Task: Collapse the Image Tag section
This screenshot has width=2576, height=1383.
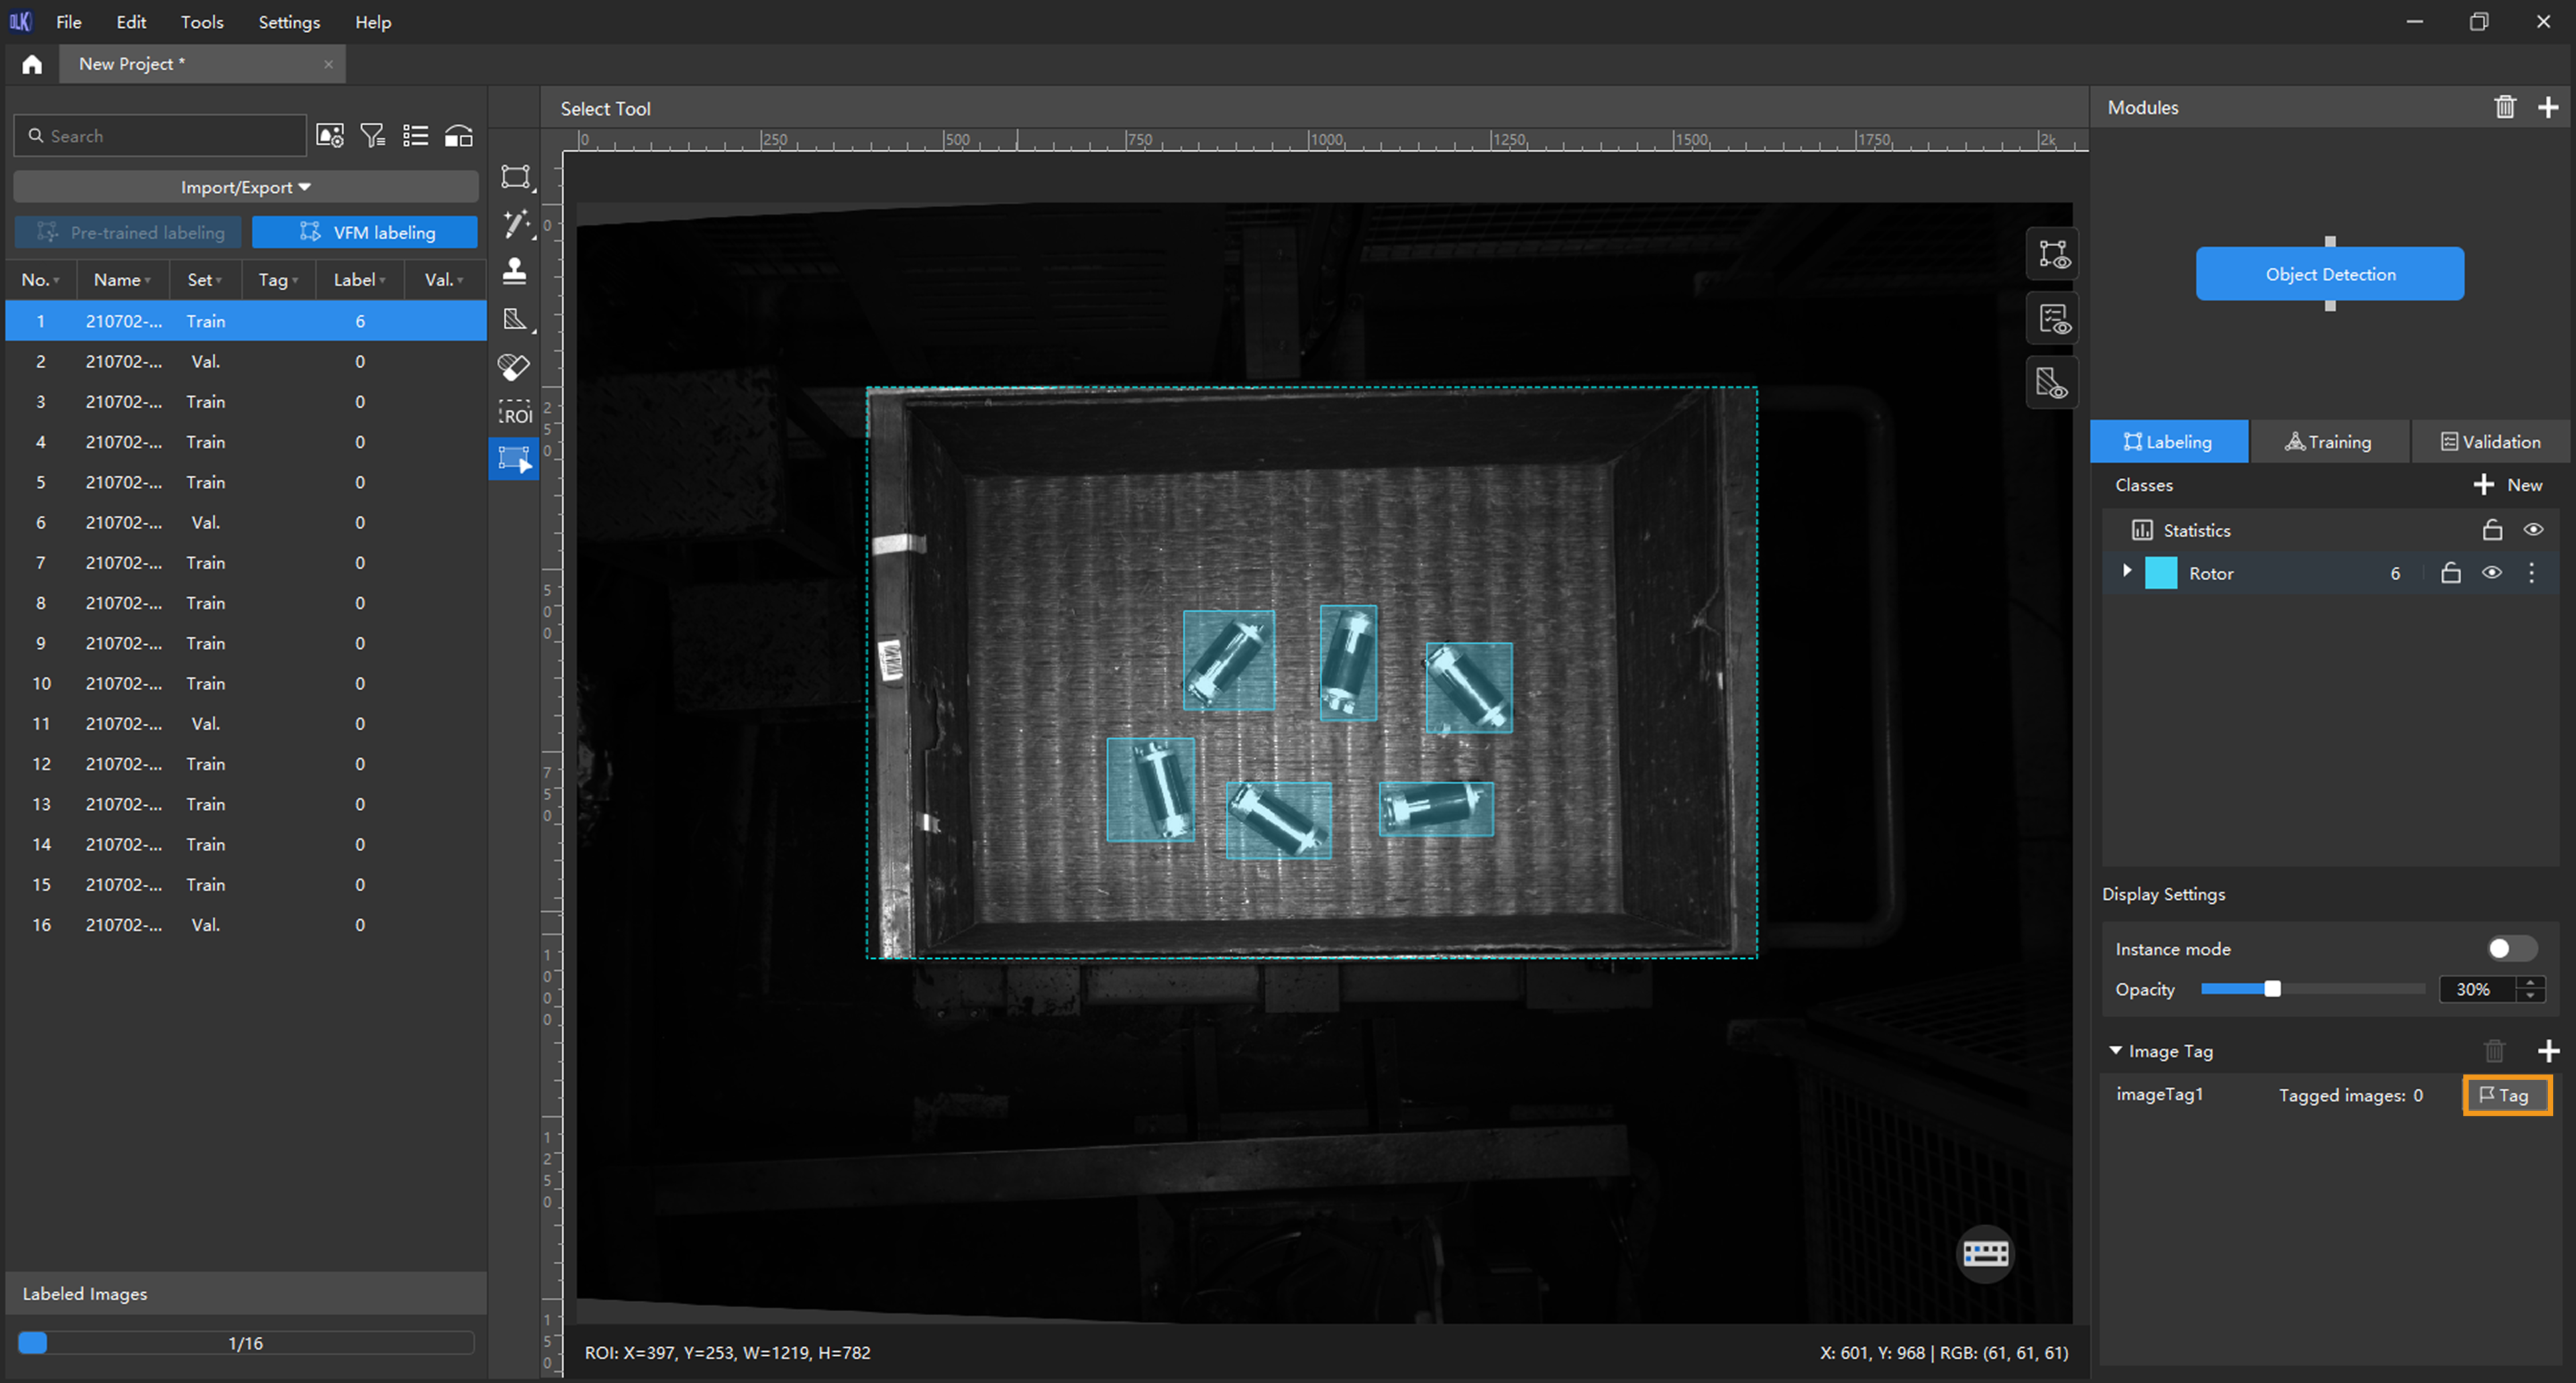Action: [x=2116, y=1051]
